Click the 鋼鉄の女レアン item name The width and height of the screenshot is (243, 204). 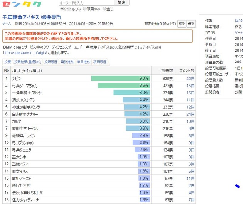[x=24, y=100]
